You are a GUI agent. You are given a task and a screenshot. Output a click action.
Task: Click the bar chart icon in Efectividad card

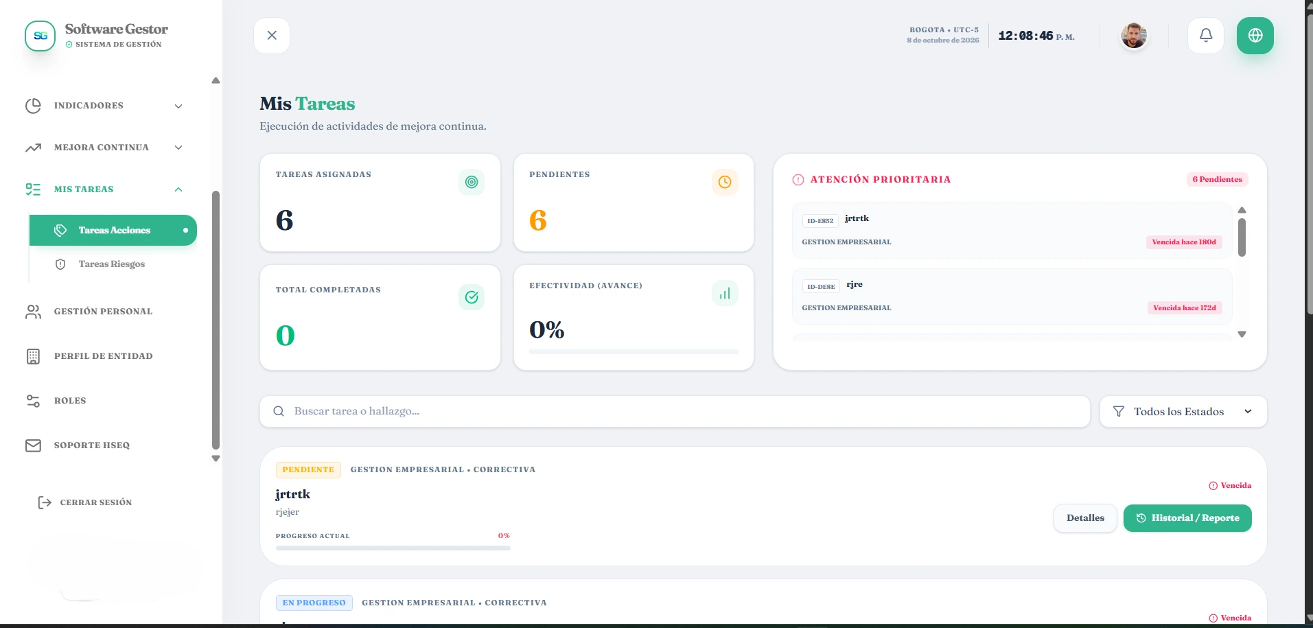point(725,293)
